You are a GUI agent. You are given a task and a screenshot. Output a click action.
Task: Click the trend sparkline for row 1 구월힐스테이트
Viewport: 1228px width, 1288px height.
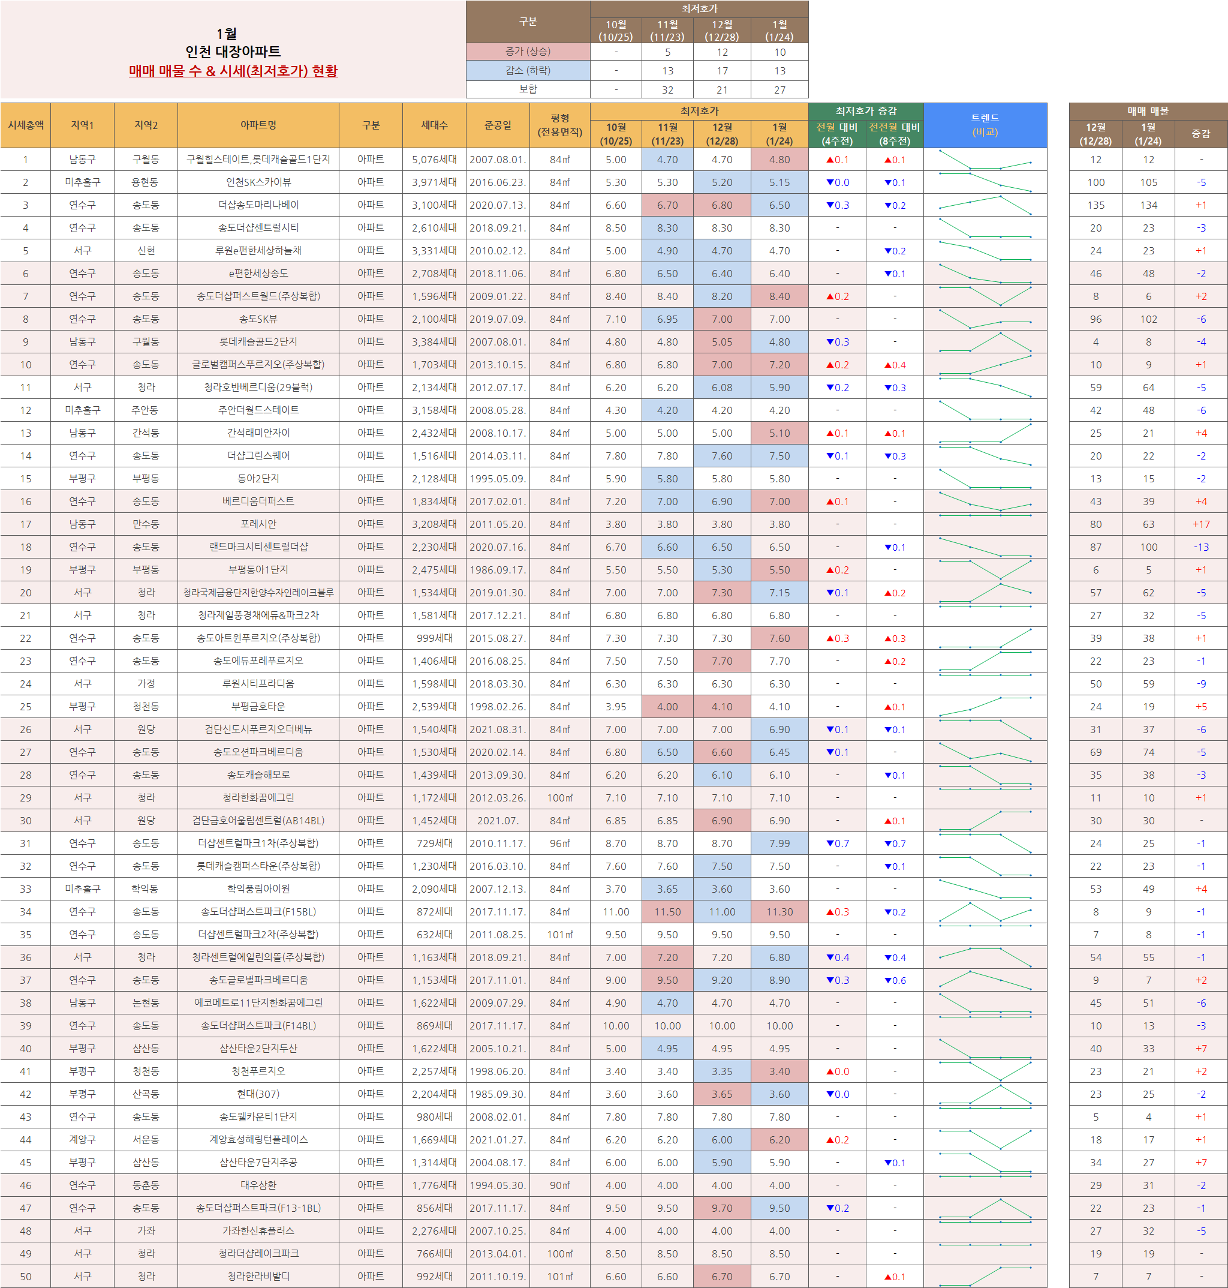pyautogui.click(x=985, y=160)
